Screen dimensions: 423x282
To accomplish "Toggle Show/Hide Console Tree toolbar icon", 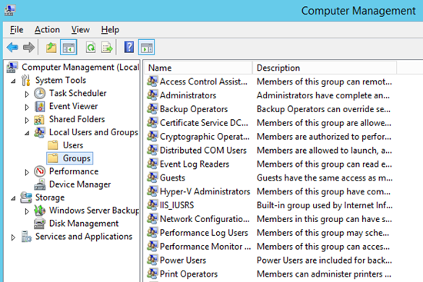I will pyautogui.click(x=68, y=48).
